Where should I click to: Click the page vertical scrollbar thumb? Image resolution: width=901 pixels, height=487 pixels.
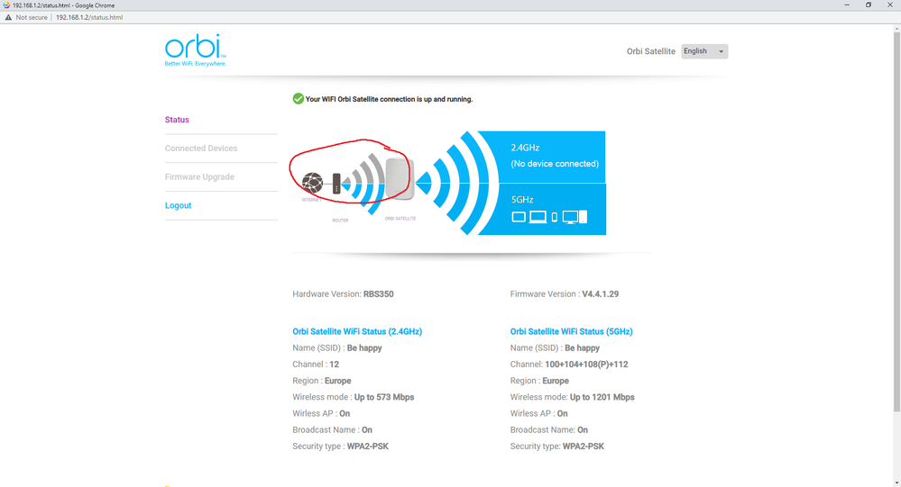[896, 221]
